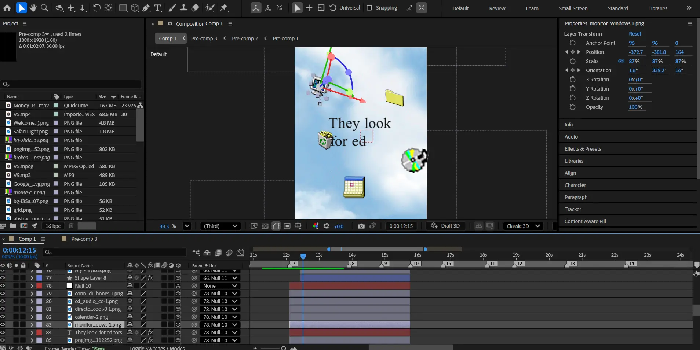Click the label color of layer 78
The width and height of the screenshot is (700, 350).
coord(39,286)
